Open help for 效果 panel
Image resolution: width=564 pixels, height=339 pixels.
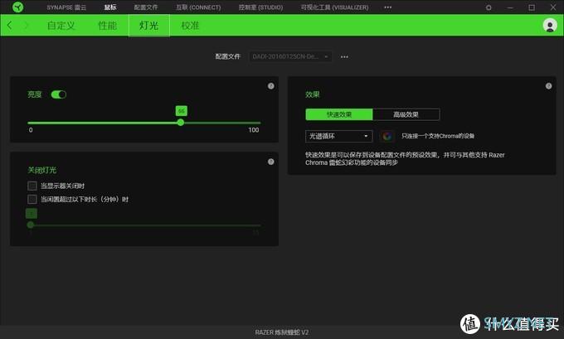[548, 86]
